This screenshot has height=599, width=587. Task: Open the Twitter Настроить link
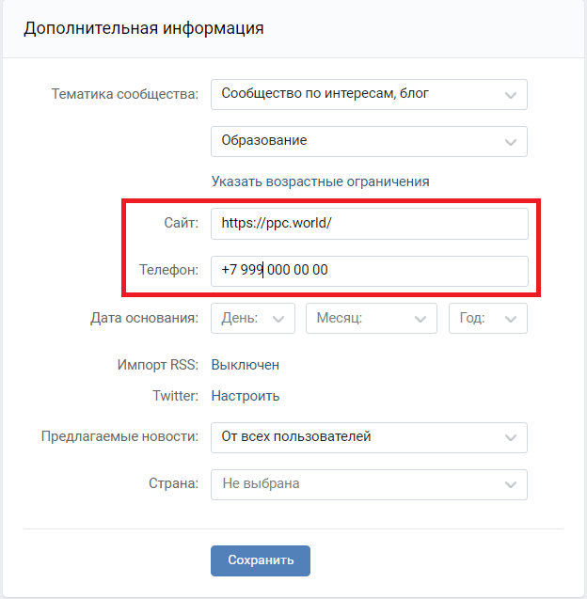(245, 396)
